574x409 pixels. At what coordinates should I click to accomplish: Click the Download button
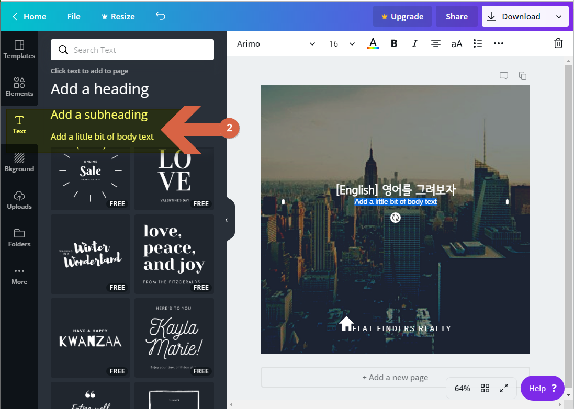[515, 16]
